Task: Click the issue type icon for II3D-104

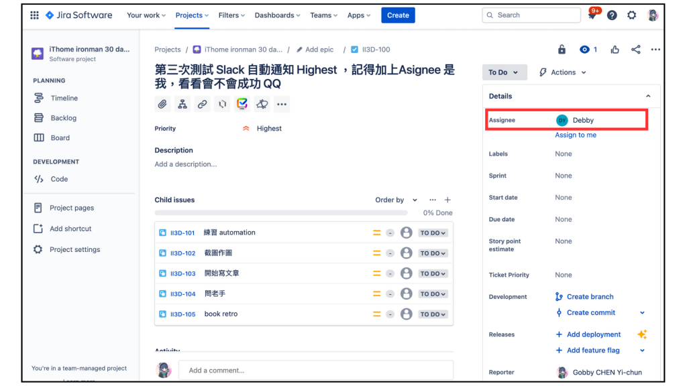Action: [x=162, y=294]
